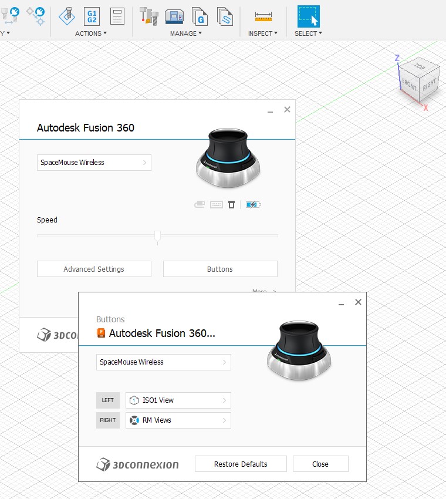Click the SpaceMouse image in Buttons window
The width and height of the screenshot is (446, 499).
(x=299, y=350)
